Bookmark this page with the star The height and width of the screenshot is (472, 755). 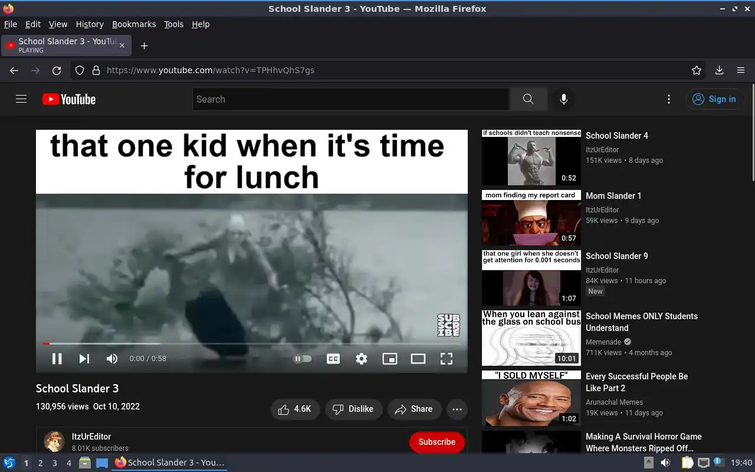[697, 70]
